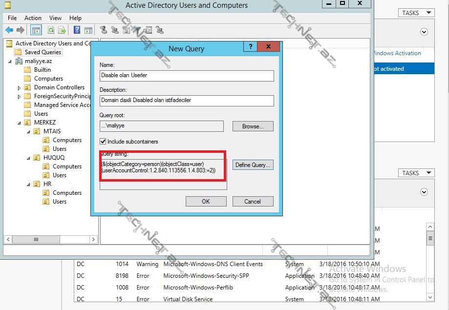This screenshot has height=310, width=449.
Task: Click the Define Query button
Action: (252, 165)
